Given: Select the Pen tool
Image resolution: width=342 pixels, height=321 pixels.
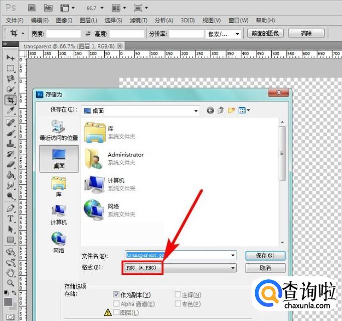Looking at the screenshot, I should pos(10,208).
